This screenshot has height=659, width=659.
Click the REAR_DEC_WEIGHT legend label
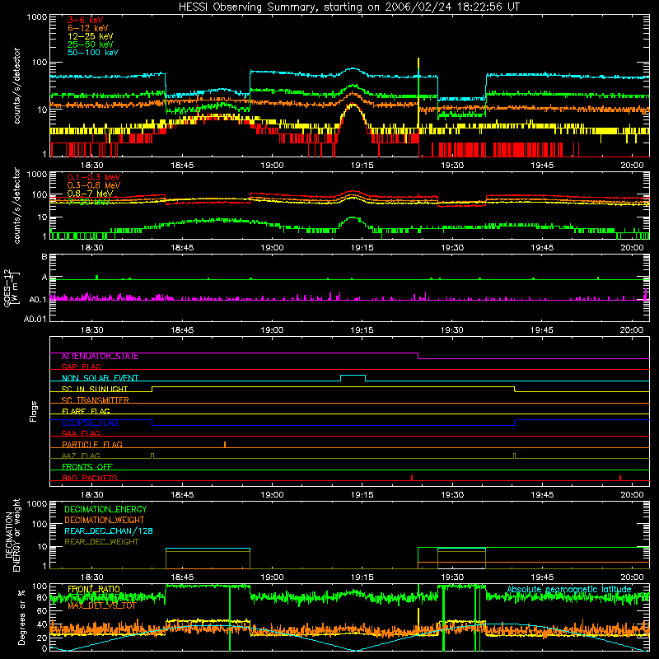[x=101, y=542]
